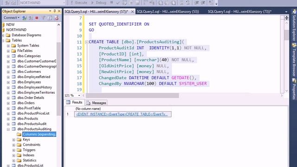The height and width of the screenshot is (167, 297).
Task: Expand dbo.Products table node
Action: (x=8, y=119)
